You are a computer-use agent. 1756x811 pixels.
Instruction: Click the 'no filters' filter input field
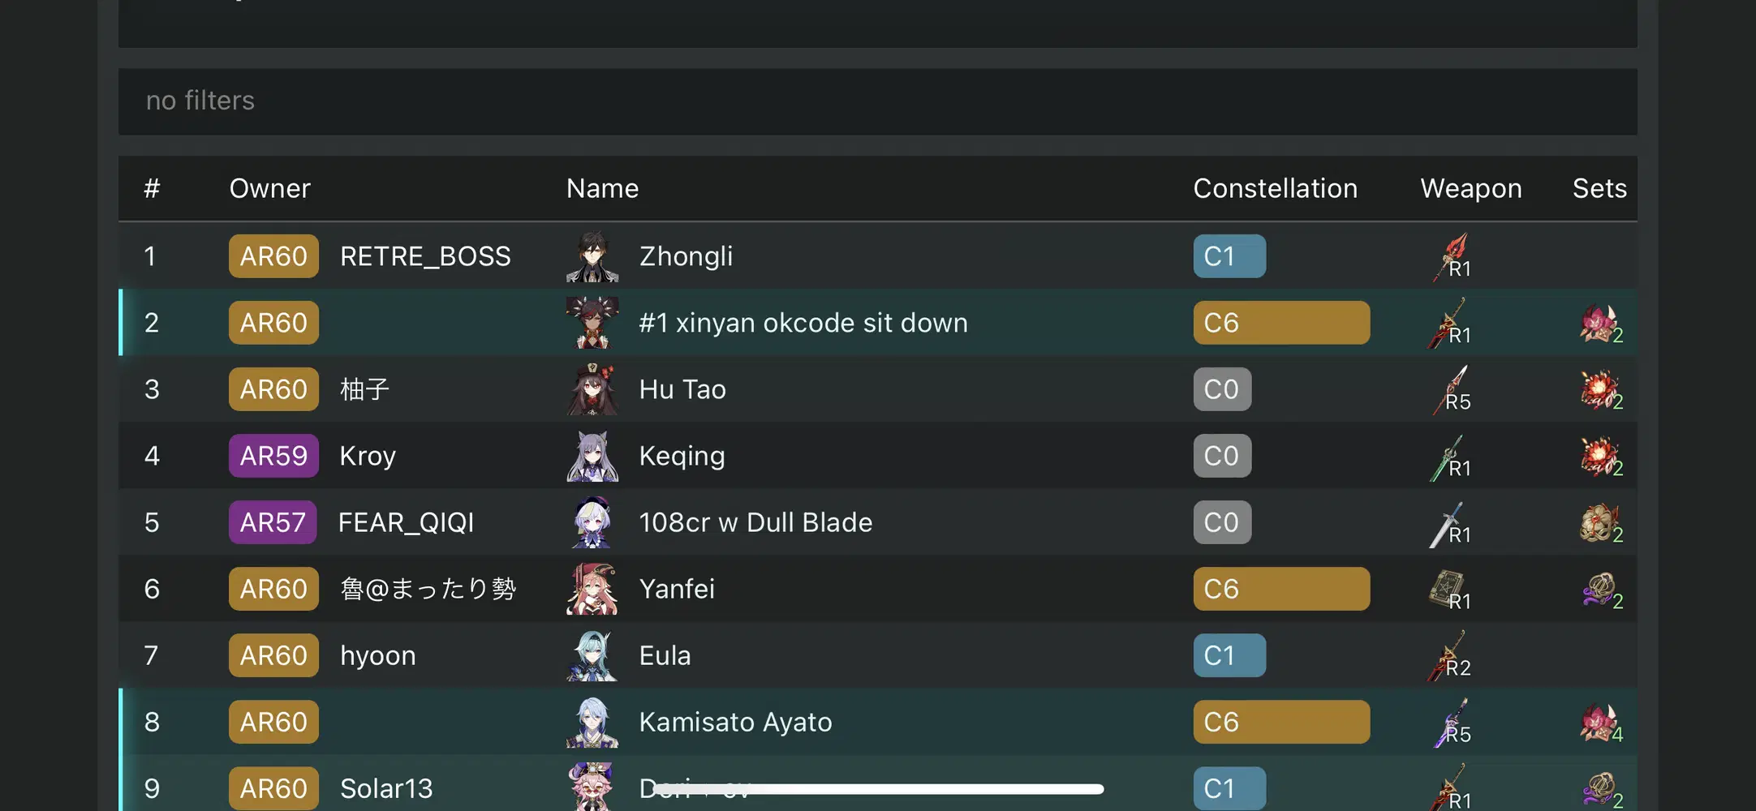pyautogui.click(x=876, y=101)
